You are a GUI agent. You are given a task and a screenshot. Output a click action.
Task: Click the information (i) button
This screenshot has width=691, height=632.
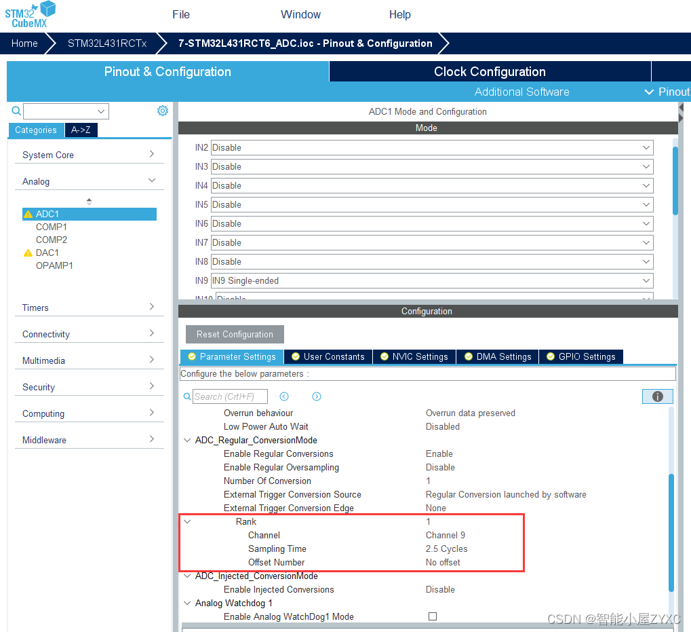tap(657, 396)
